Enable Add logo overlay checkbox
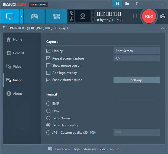Viewport: 168px width, 154px height. [48, 73]
